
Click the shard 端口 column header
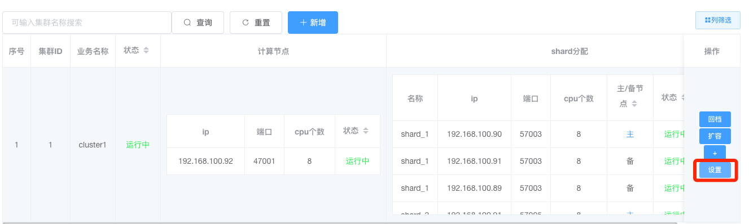click(531, 98)
